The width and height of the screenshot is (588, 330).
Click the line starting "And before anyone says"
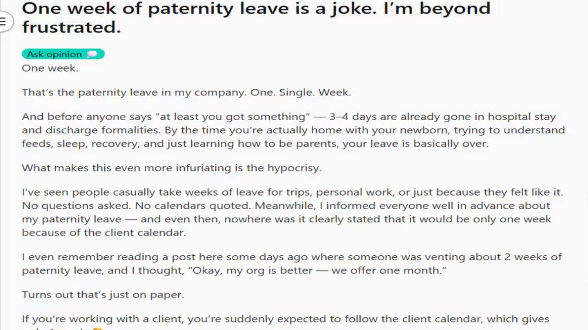(x=288, y=117)
